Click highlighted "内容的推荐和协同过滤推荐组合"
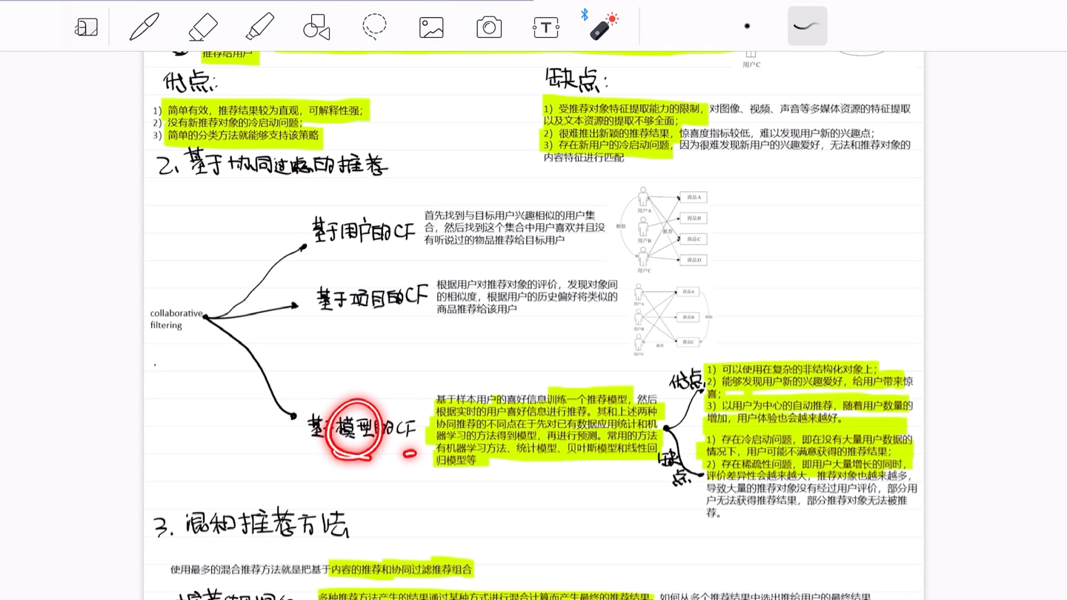The image size is (1067, 600). [402, 570]
